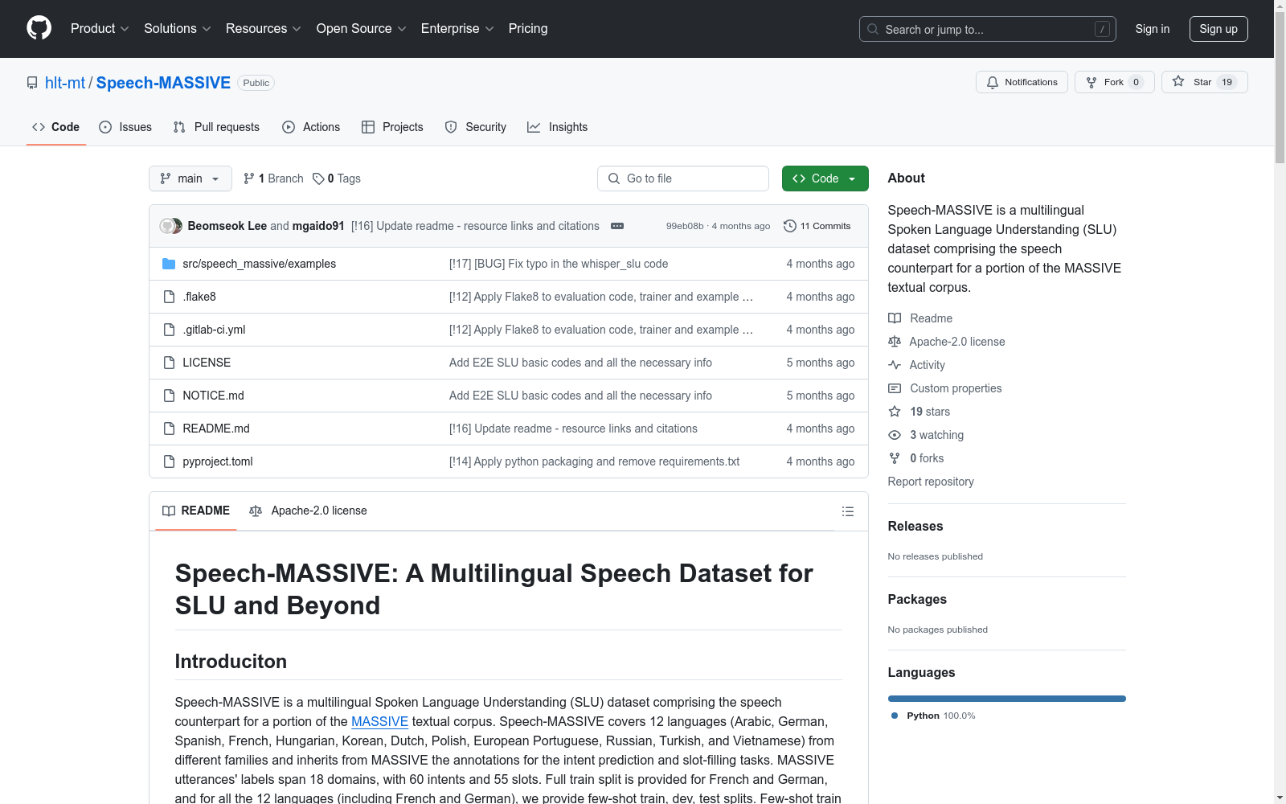Image resolution: width=1286 pixels, height=804 pixels.
Task: Open the README.md file
Action: tap(216, 429)
